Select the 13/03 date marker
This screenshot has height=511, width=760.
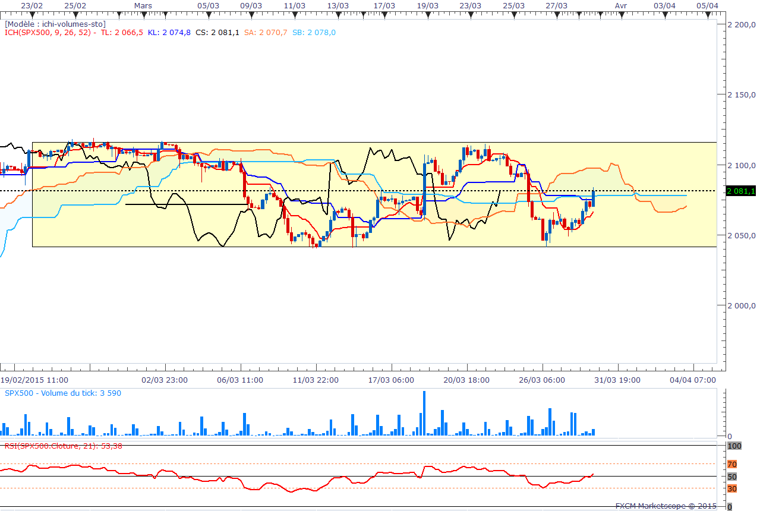pos(338,5)
